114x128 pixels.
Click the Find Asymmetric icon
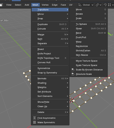[35, 118]
